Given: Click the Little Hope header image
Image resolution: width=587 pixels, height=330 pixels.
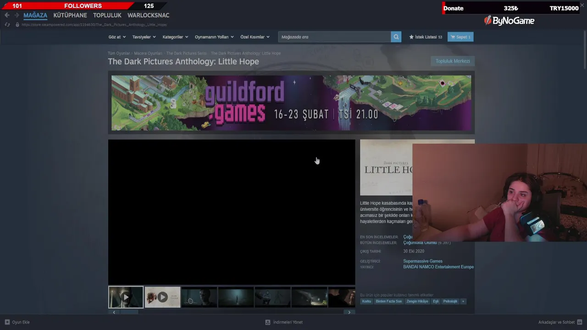Looking at the screenshot, I should click(386, 167).
